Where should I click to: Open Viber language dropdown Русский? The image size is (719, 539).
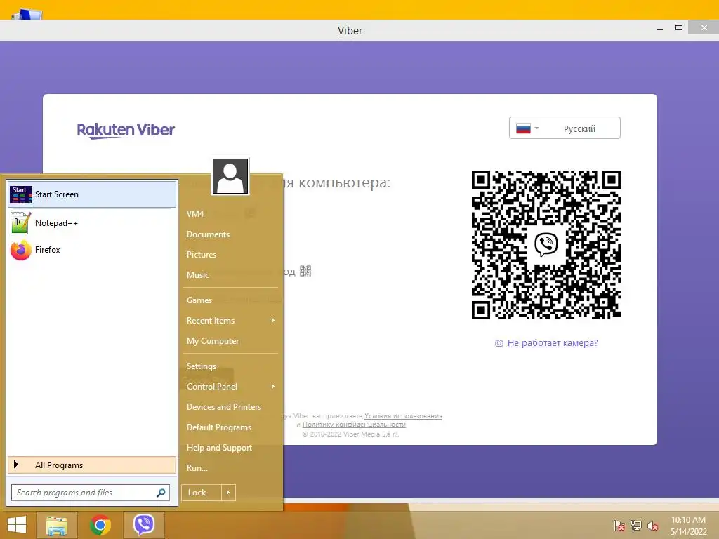(x=565, y=128)
